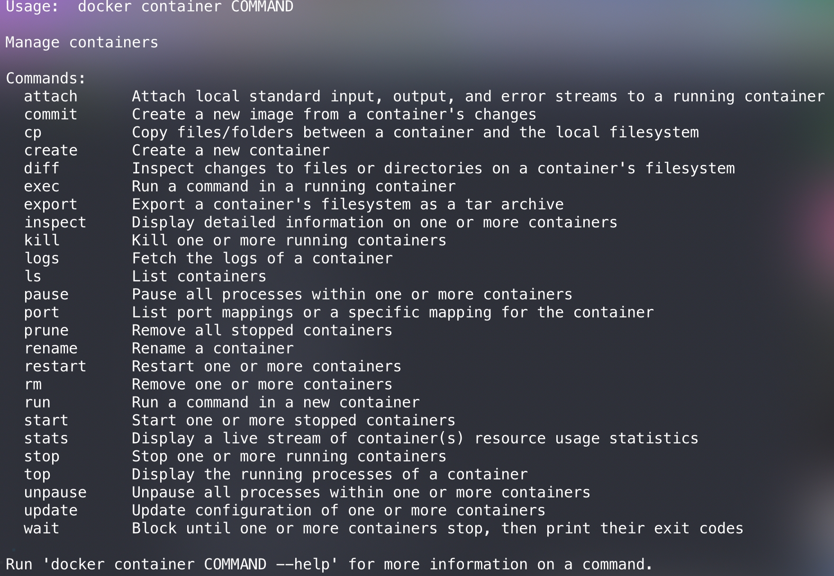
Task: Click the 'commit' command in the list
Action: (x=51, y=115)
